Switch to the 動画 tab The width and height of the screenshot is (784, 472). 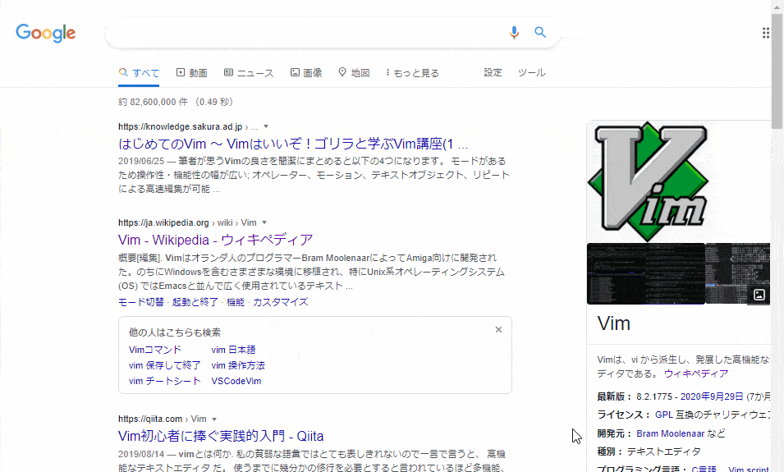click(x=191, y=73)
